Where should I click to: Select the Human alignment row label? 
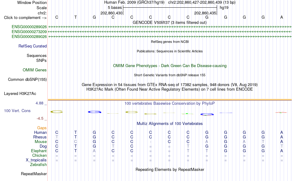(40, 132)
